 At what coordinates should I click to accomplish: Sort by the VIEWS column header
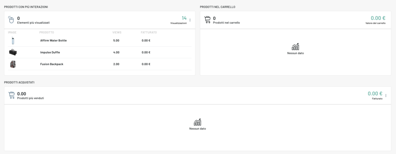tap(116, 32)
